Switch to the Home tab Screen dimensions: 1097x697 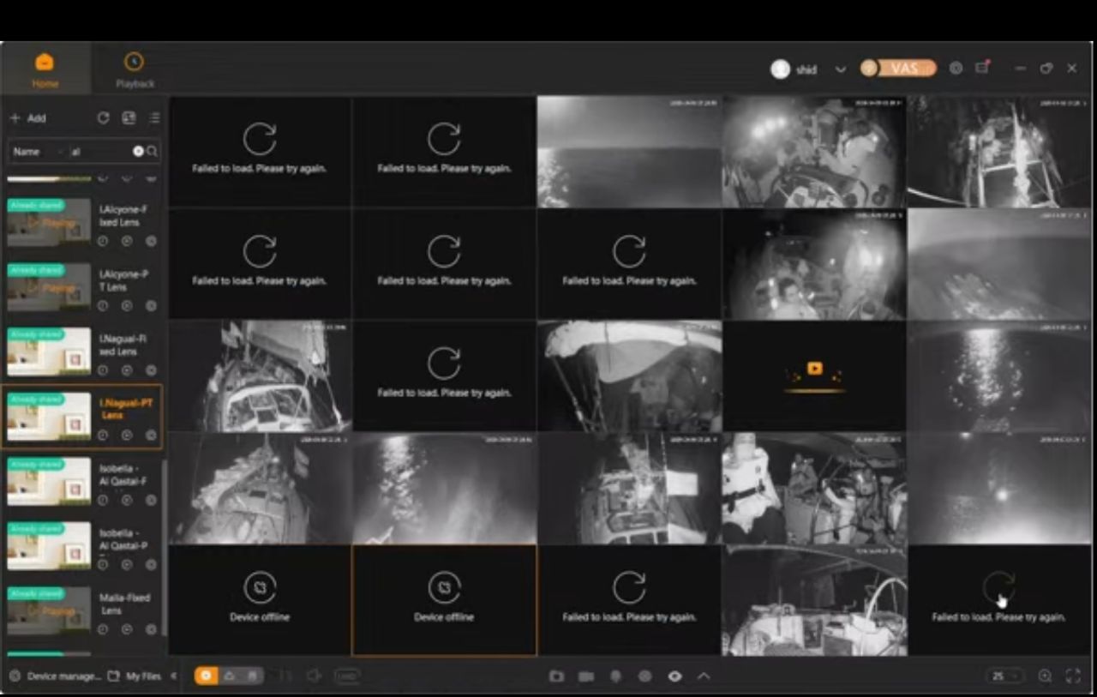(45, 70)
